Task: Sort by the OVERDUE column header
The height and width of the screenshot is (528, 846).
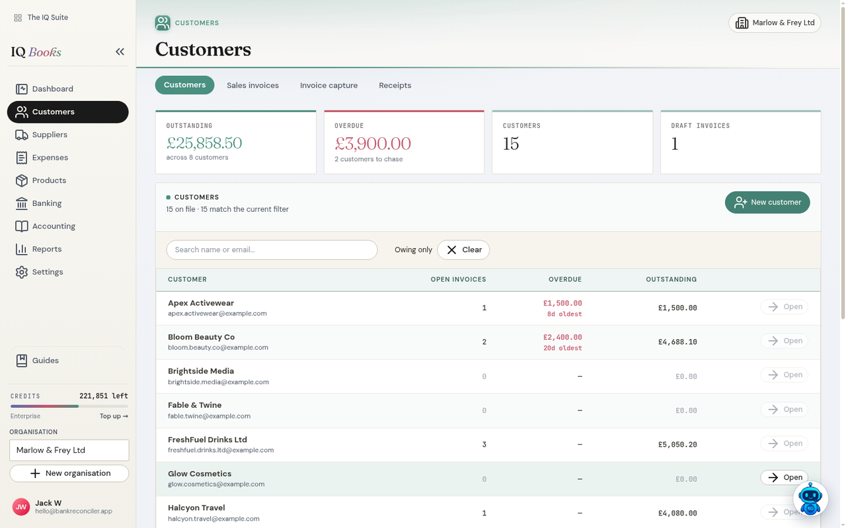Action: coord(565,280)
